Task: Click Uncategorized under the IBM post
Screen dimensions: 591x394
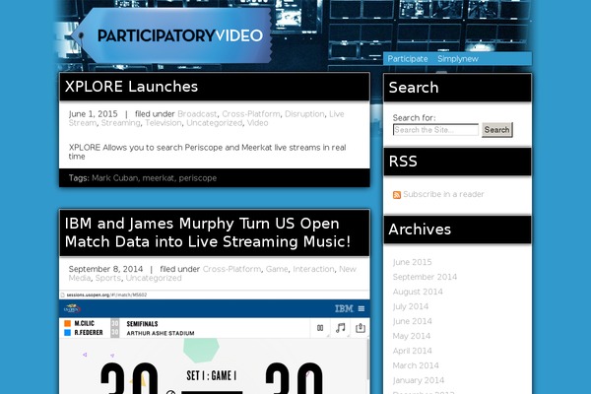Action: coord(154,278)
